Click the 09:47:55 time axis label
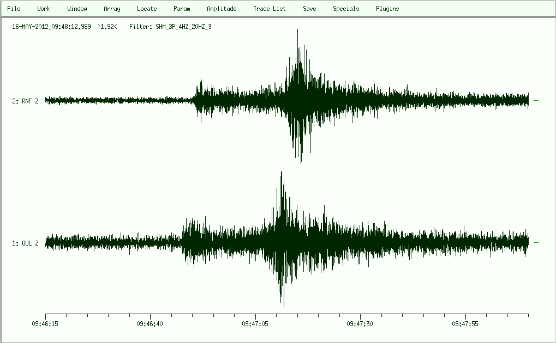Screen dimensions: 556x343 coord(465,323)
